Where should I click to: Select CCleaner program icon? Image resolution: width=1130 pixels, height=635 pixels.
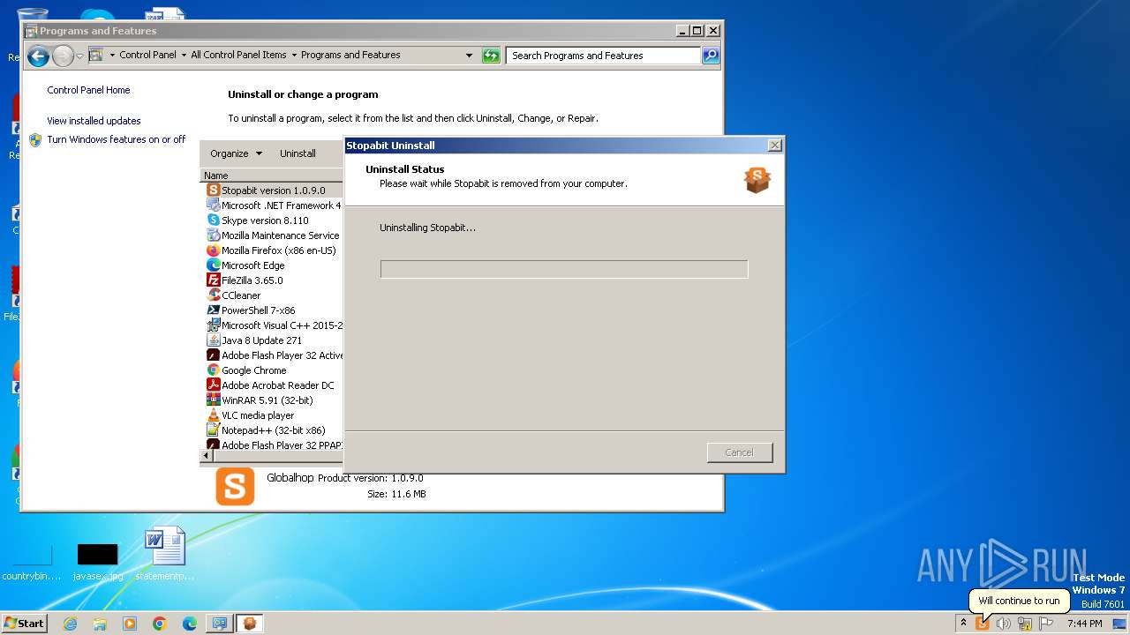(213, 295)
